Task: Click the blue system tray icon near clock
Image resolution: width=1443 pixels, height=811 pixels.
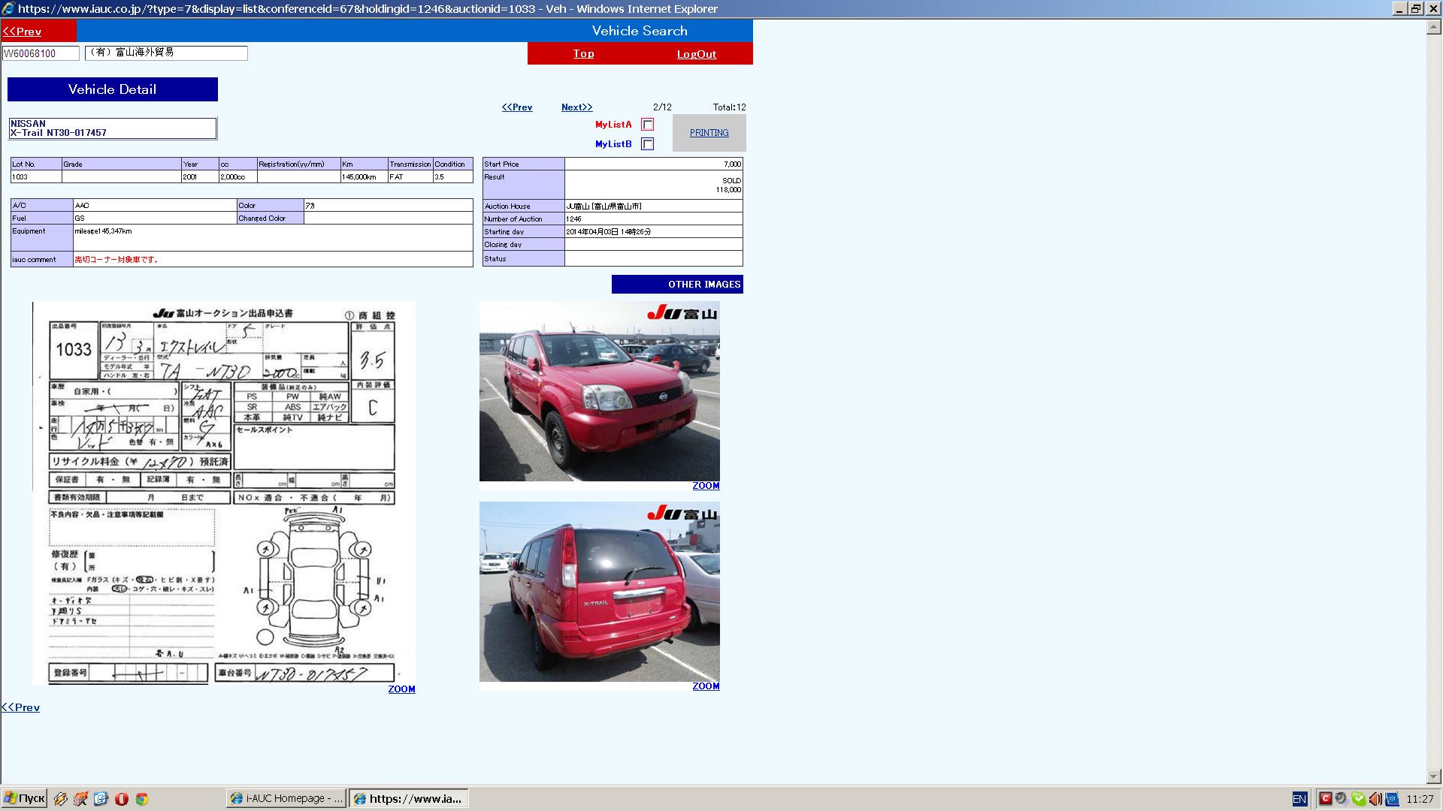Action: click(1391, 799)
